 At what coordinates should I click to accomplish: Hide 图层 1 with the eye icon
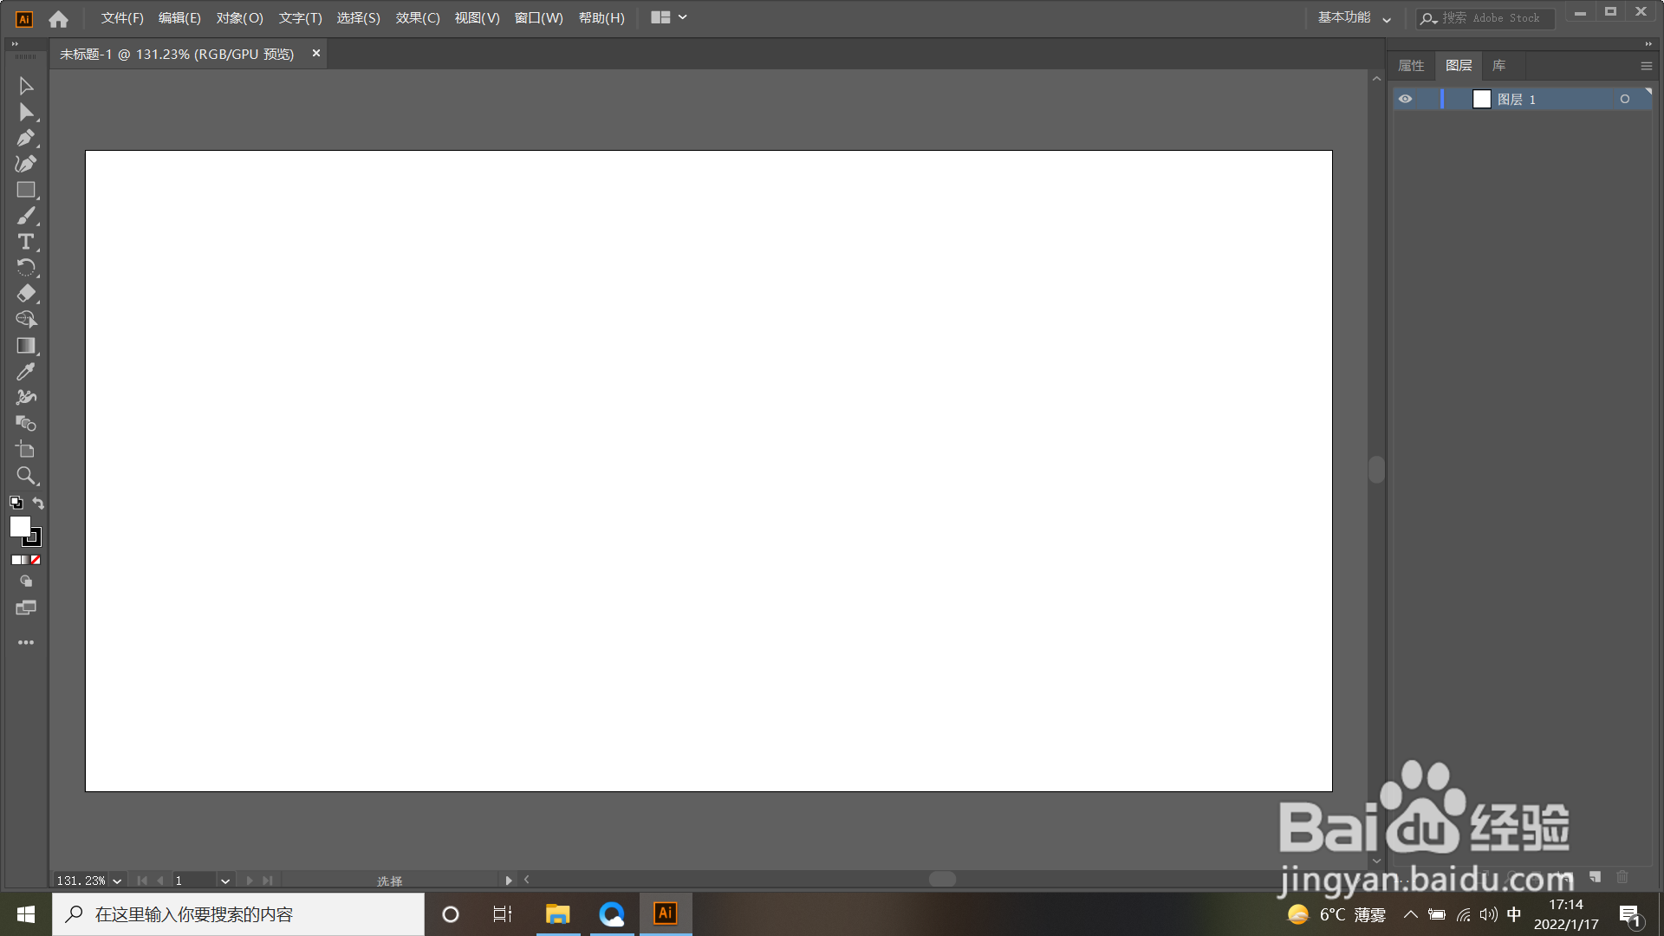1405,100
